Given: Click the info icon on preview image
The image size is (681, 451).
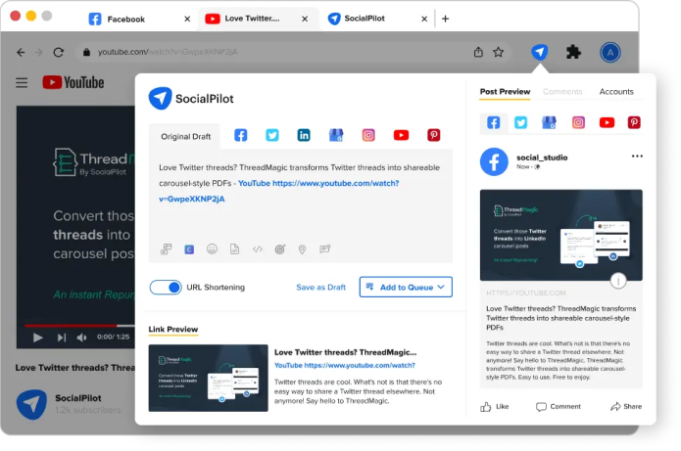Looking at the screenshot, I should [x=618, y=281].
